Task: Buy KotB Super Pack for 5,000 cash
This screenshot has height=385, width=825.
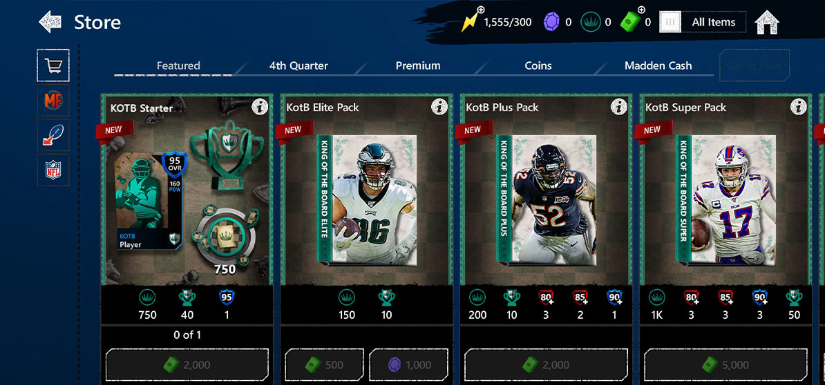Action: click(x=726, y=364)
